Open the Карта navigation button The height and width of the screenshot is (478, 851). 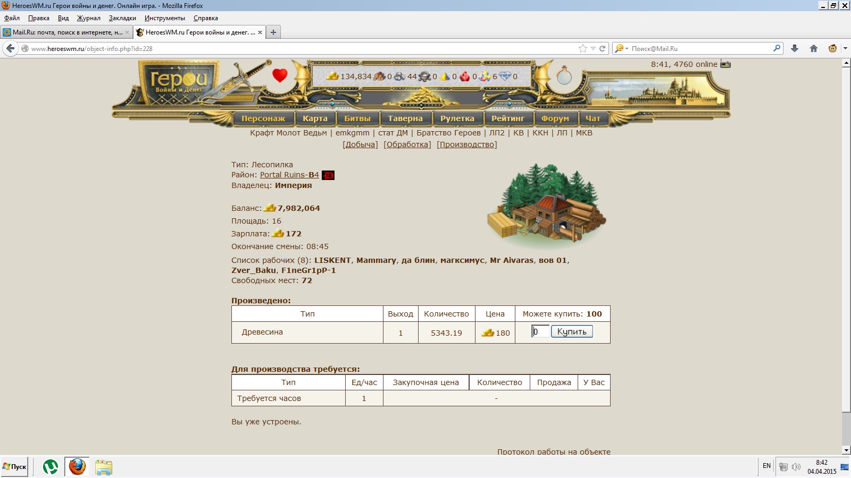tap(315, 118)
